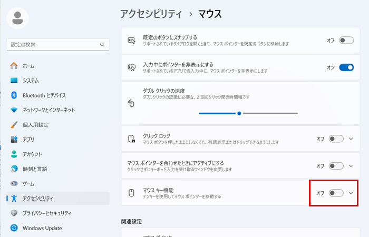The image size is (369, 237).
Task: Click the user profile avatar icon
Action: click(x=17, y=18)
